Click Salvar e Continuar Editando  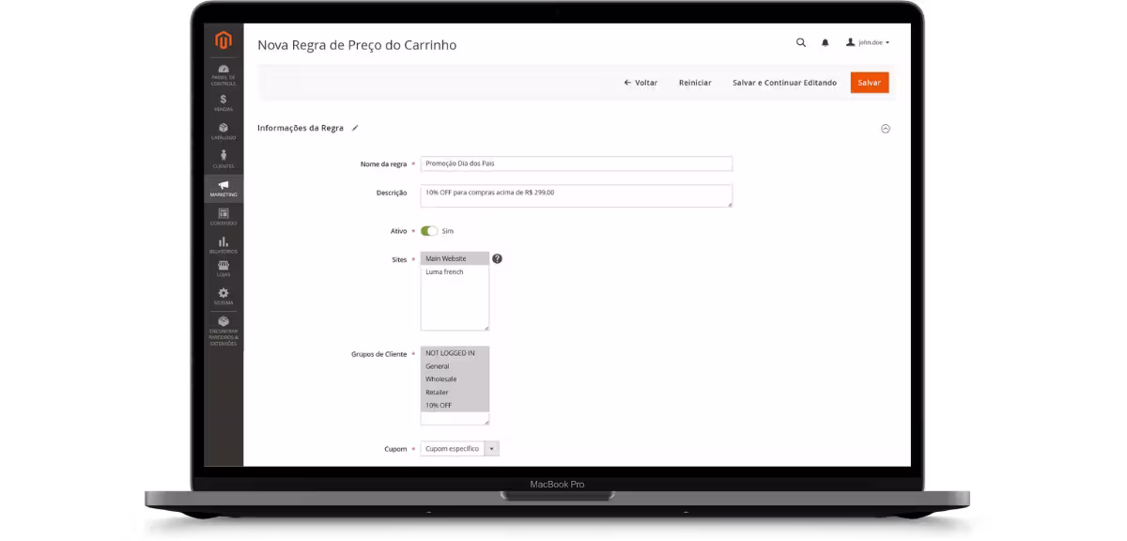click(784, 83)
